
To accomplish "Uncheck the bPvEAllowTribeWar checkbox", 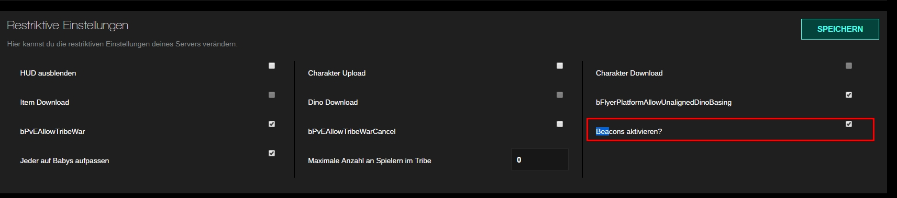I will 272,124.
